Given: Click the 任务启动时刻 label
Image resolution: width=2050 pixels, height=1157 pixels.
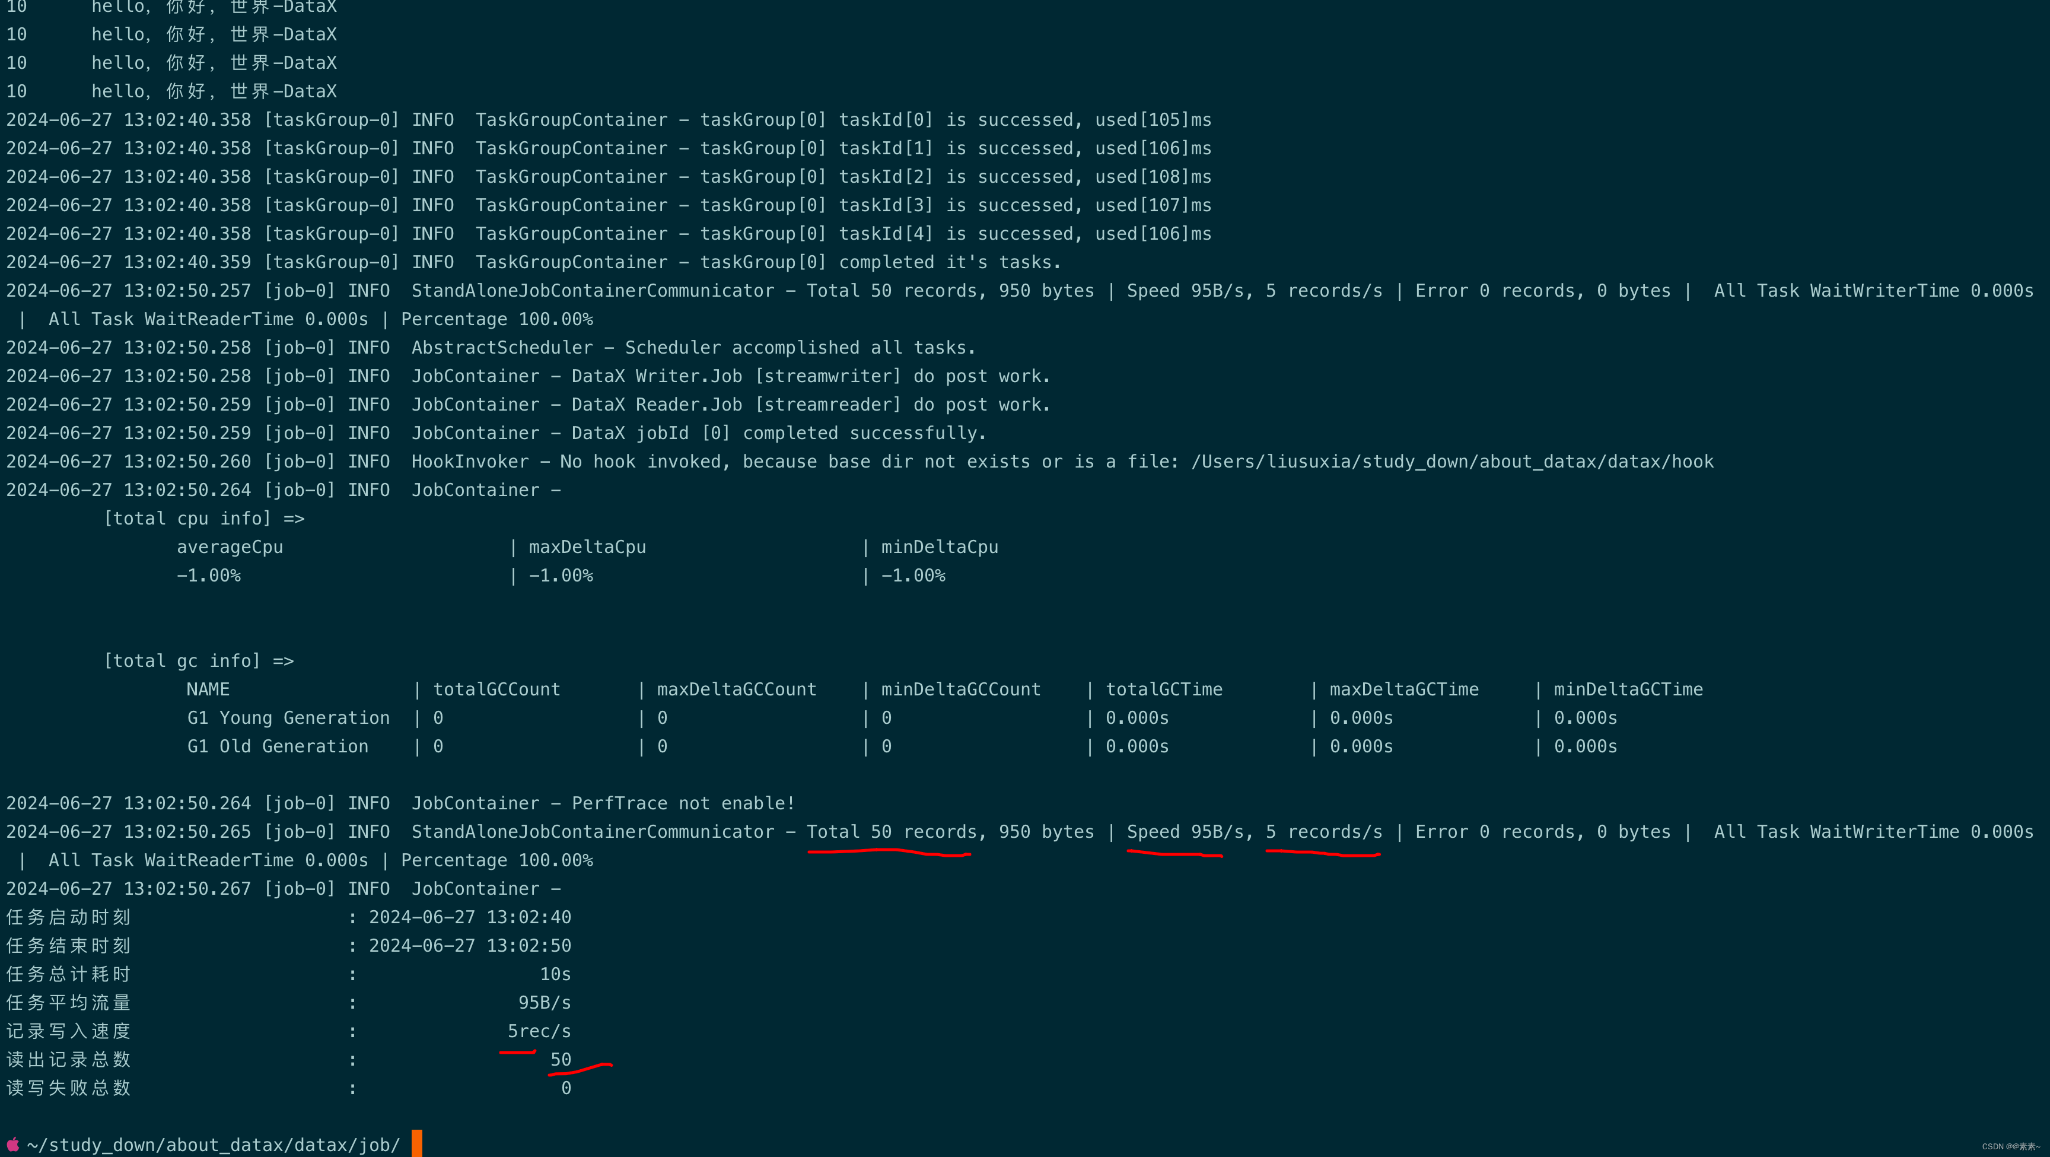Looking at the screenshot, I should [68, 917].
